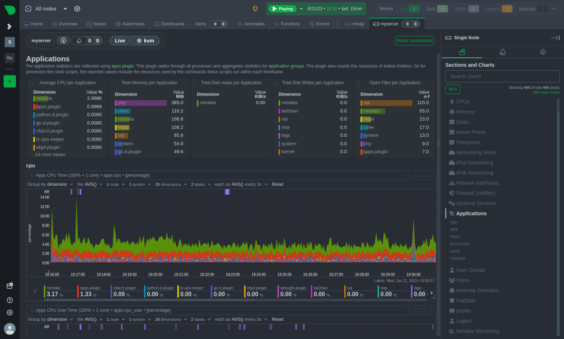Select the info tab in right panel
564x339 pixels.
543,52
